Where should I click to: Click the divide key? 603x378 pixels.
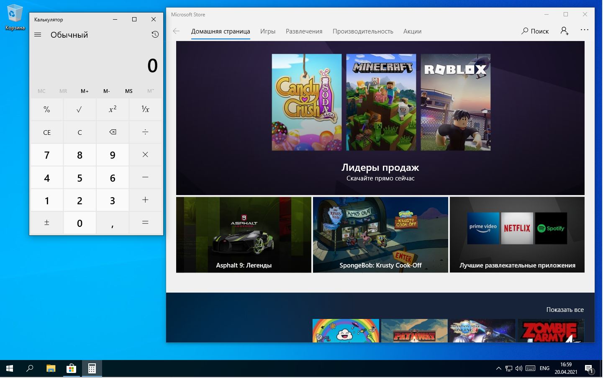tap(145, 132)
